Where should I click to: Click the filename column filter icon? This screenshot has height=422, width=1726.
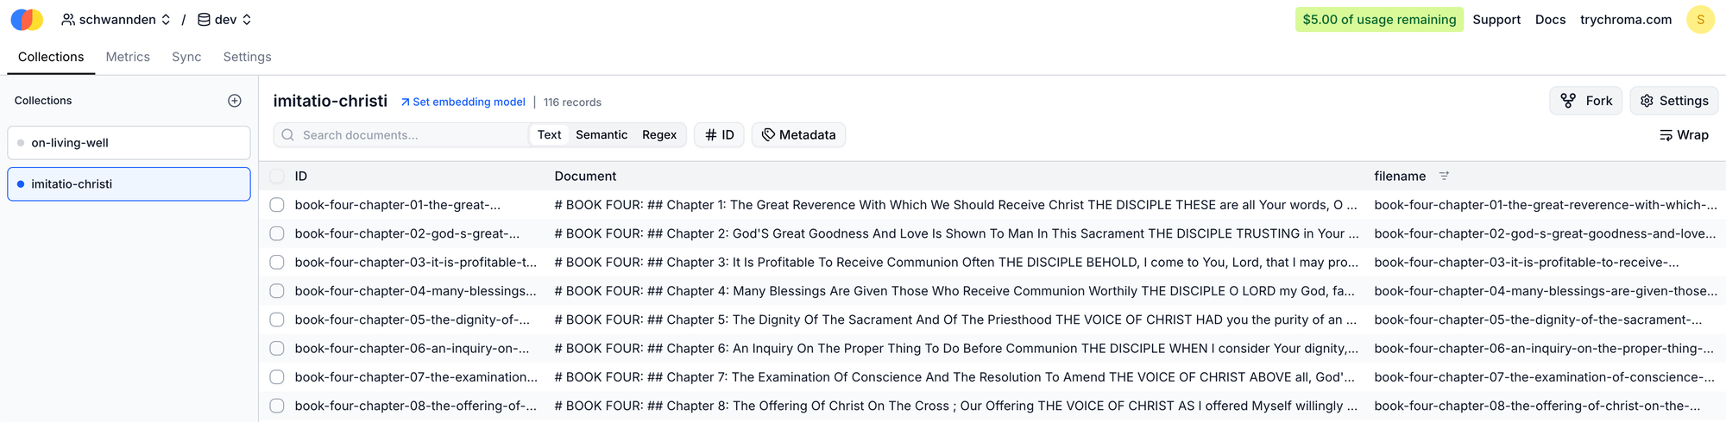click(1444, 176)
